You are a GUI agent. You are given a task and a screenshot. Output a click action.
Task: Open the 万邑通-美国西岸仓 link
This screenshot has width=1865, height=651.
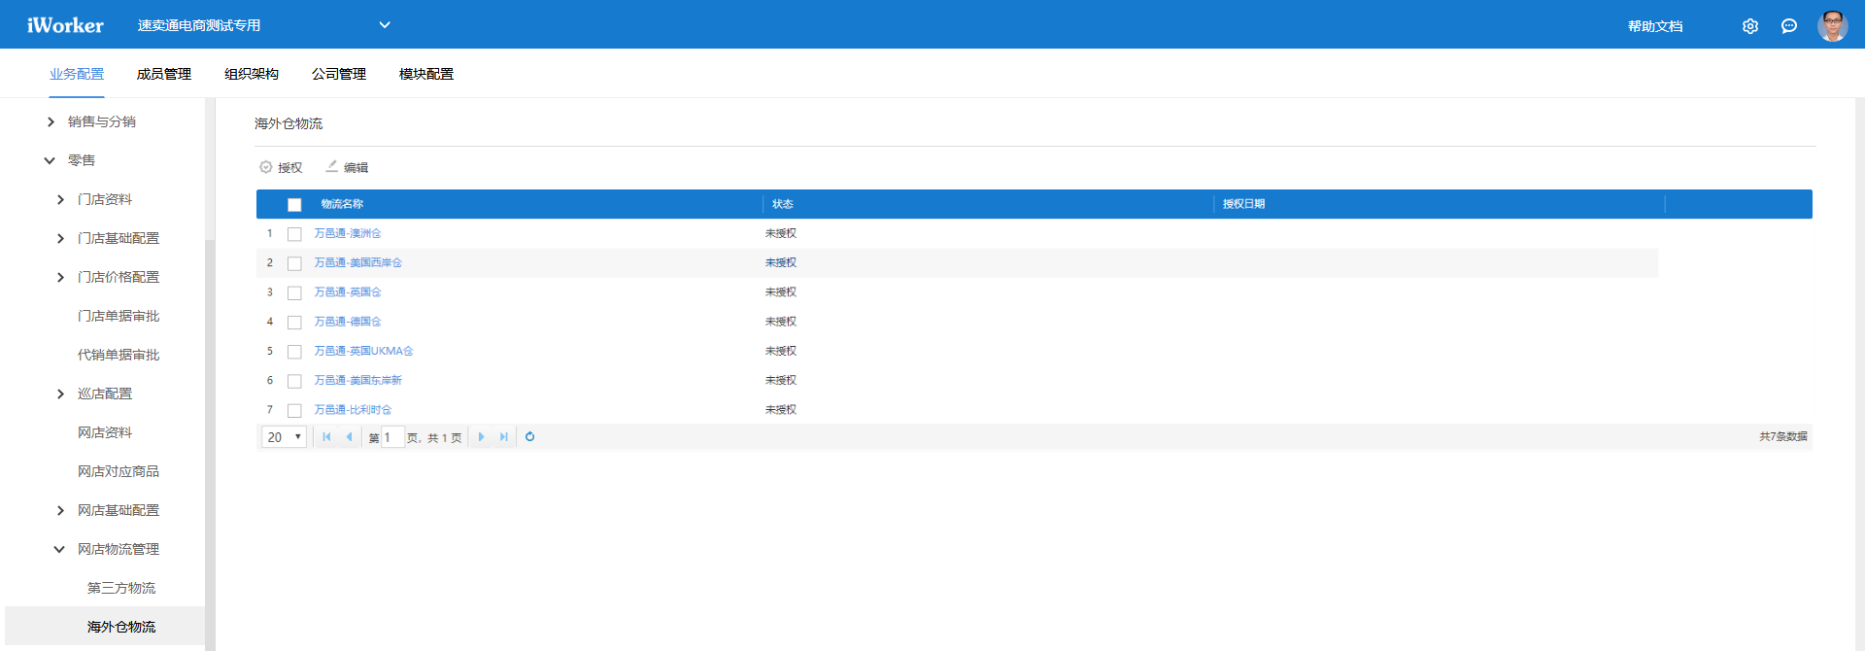pyautogui.click(x=357, y=262)
